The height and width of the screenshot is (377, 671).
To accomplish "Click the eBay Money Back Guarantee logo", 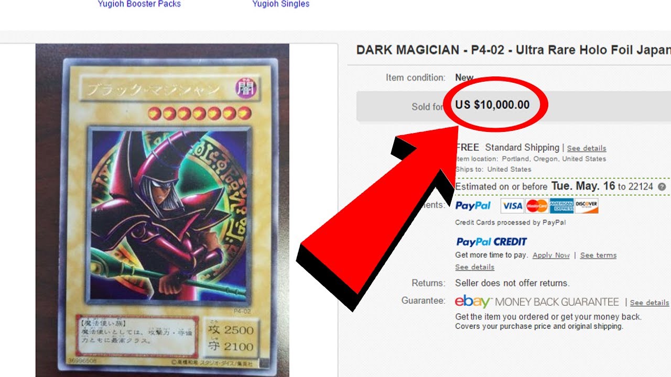I will (537, 302).
